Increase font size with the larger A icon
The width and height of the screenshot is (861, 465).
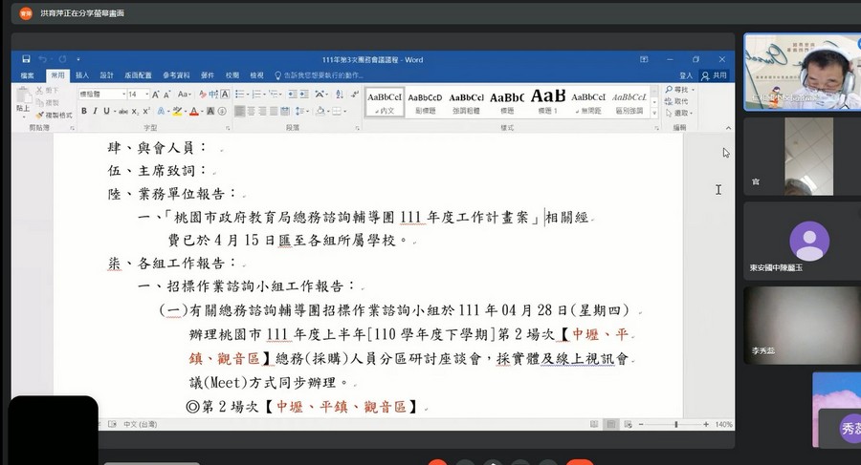(156, 95)
